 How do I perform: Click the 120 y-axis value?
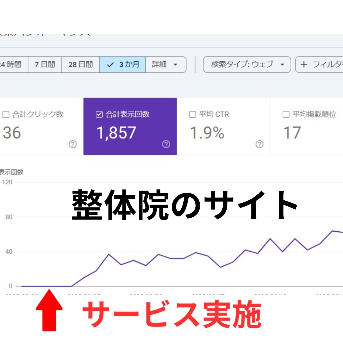click(x=7, y=182)
